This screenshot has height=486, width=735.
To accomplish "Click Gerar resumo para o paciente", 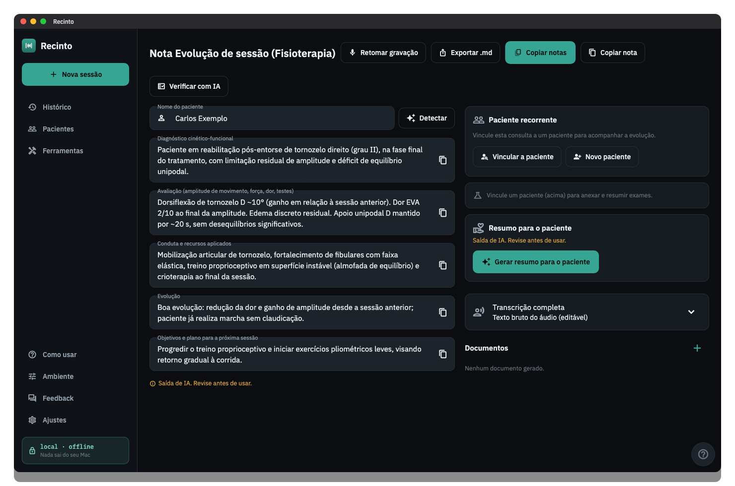I will [536, 262].
